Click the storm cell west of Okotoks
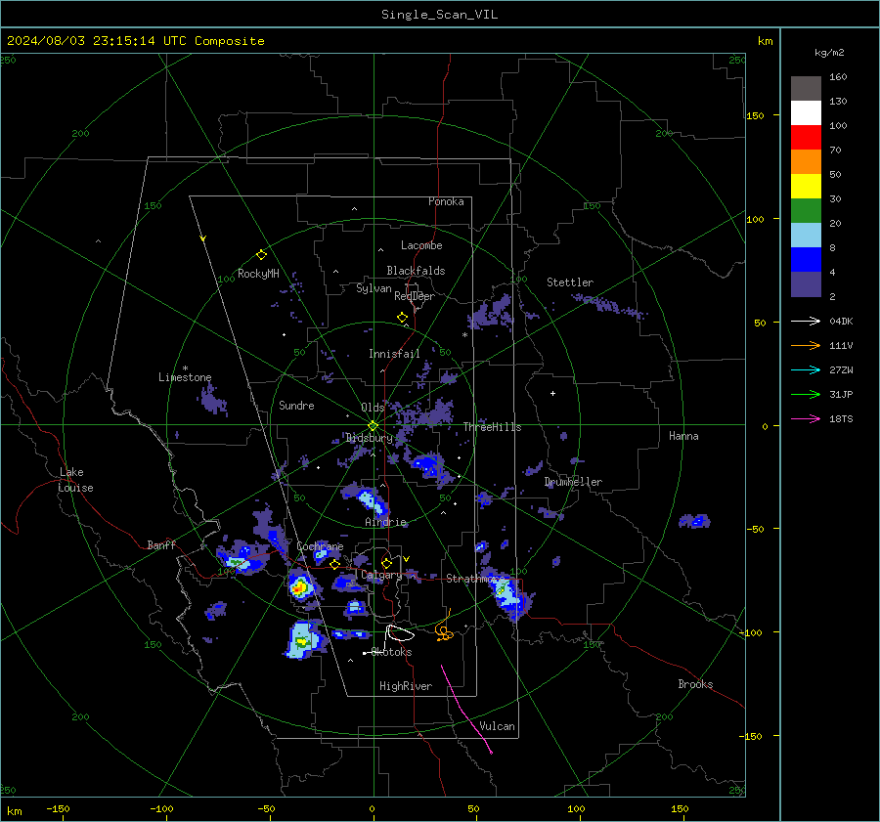 coord(303,640)
